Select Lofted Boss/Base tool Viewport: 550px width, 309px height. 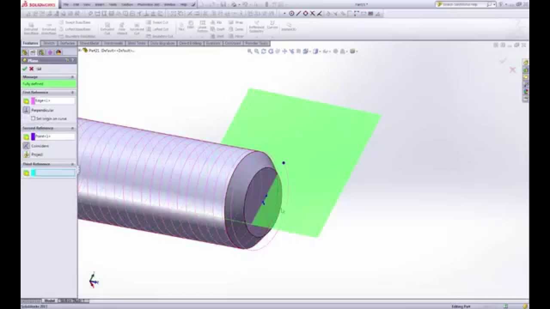point(75,29)
